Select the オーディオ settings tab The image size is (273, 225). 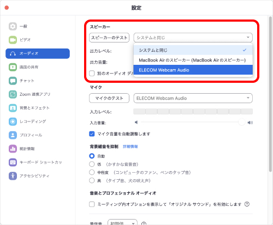pyautogui.click(x=38, y=53)
